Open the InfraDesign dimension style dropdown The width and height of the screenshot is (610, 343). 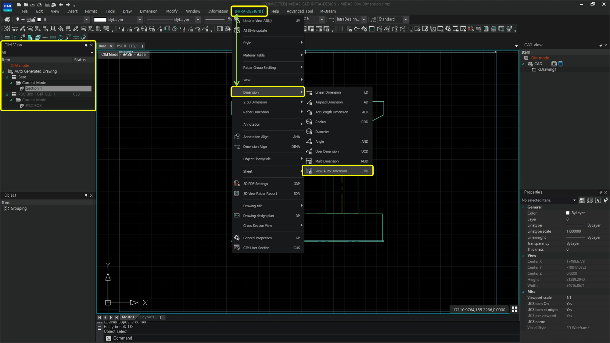[364, 19]
